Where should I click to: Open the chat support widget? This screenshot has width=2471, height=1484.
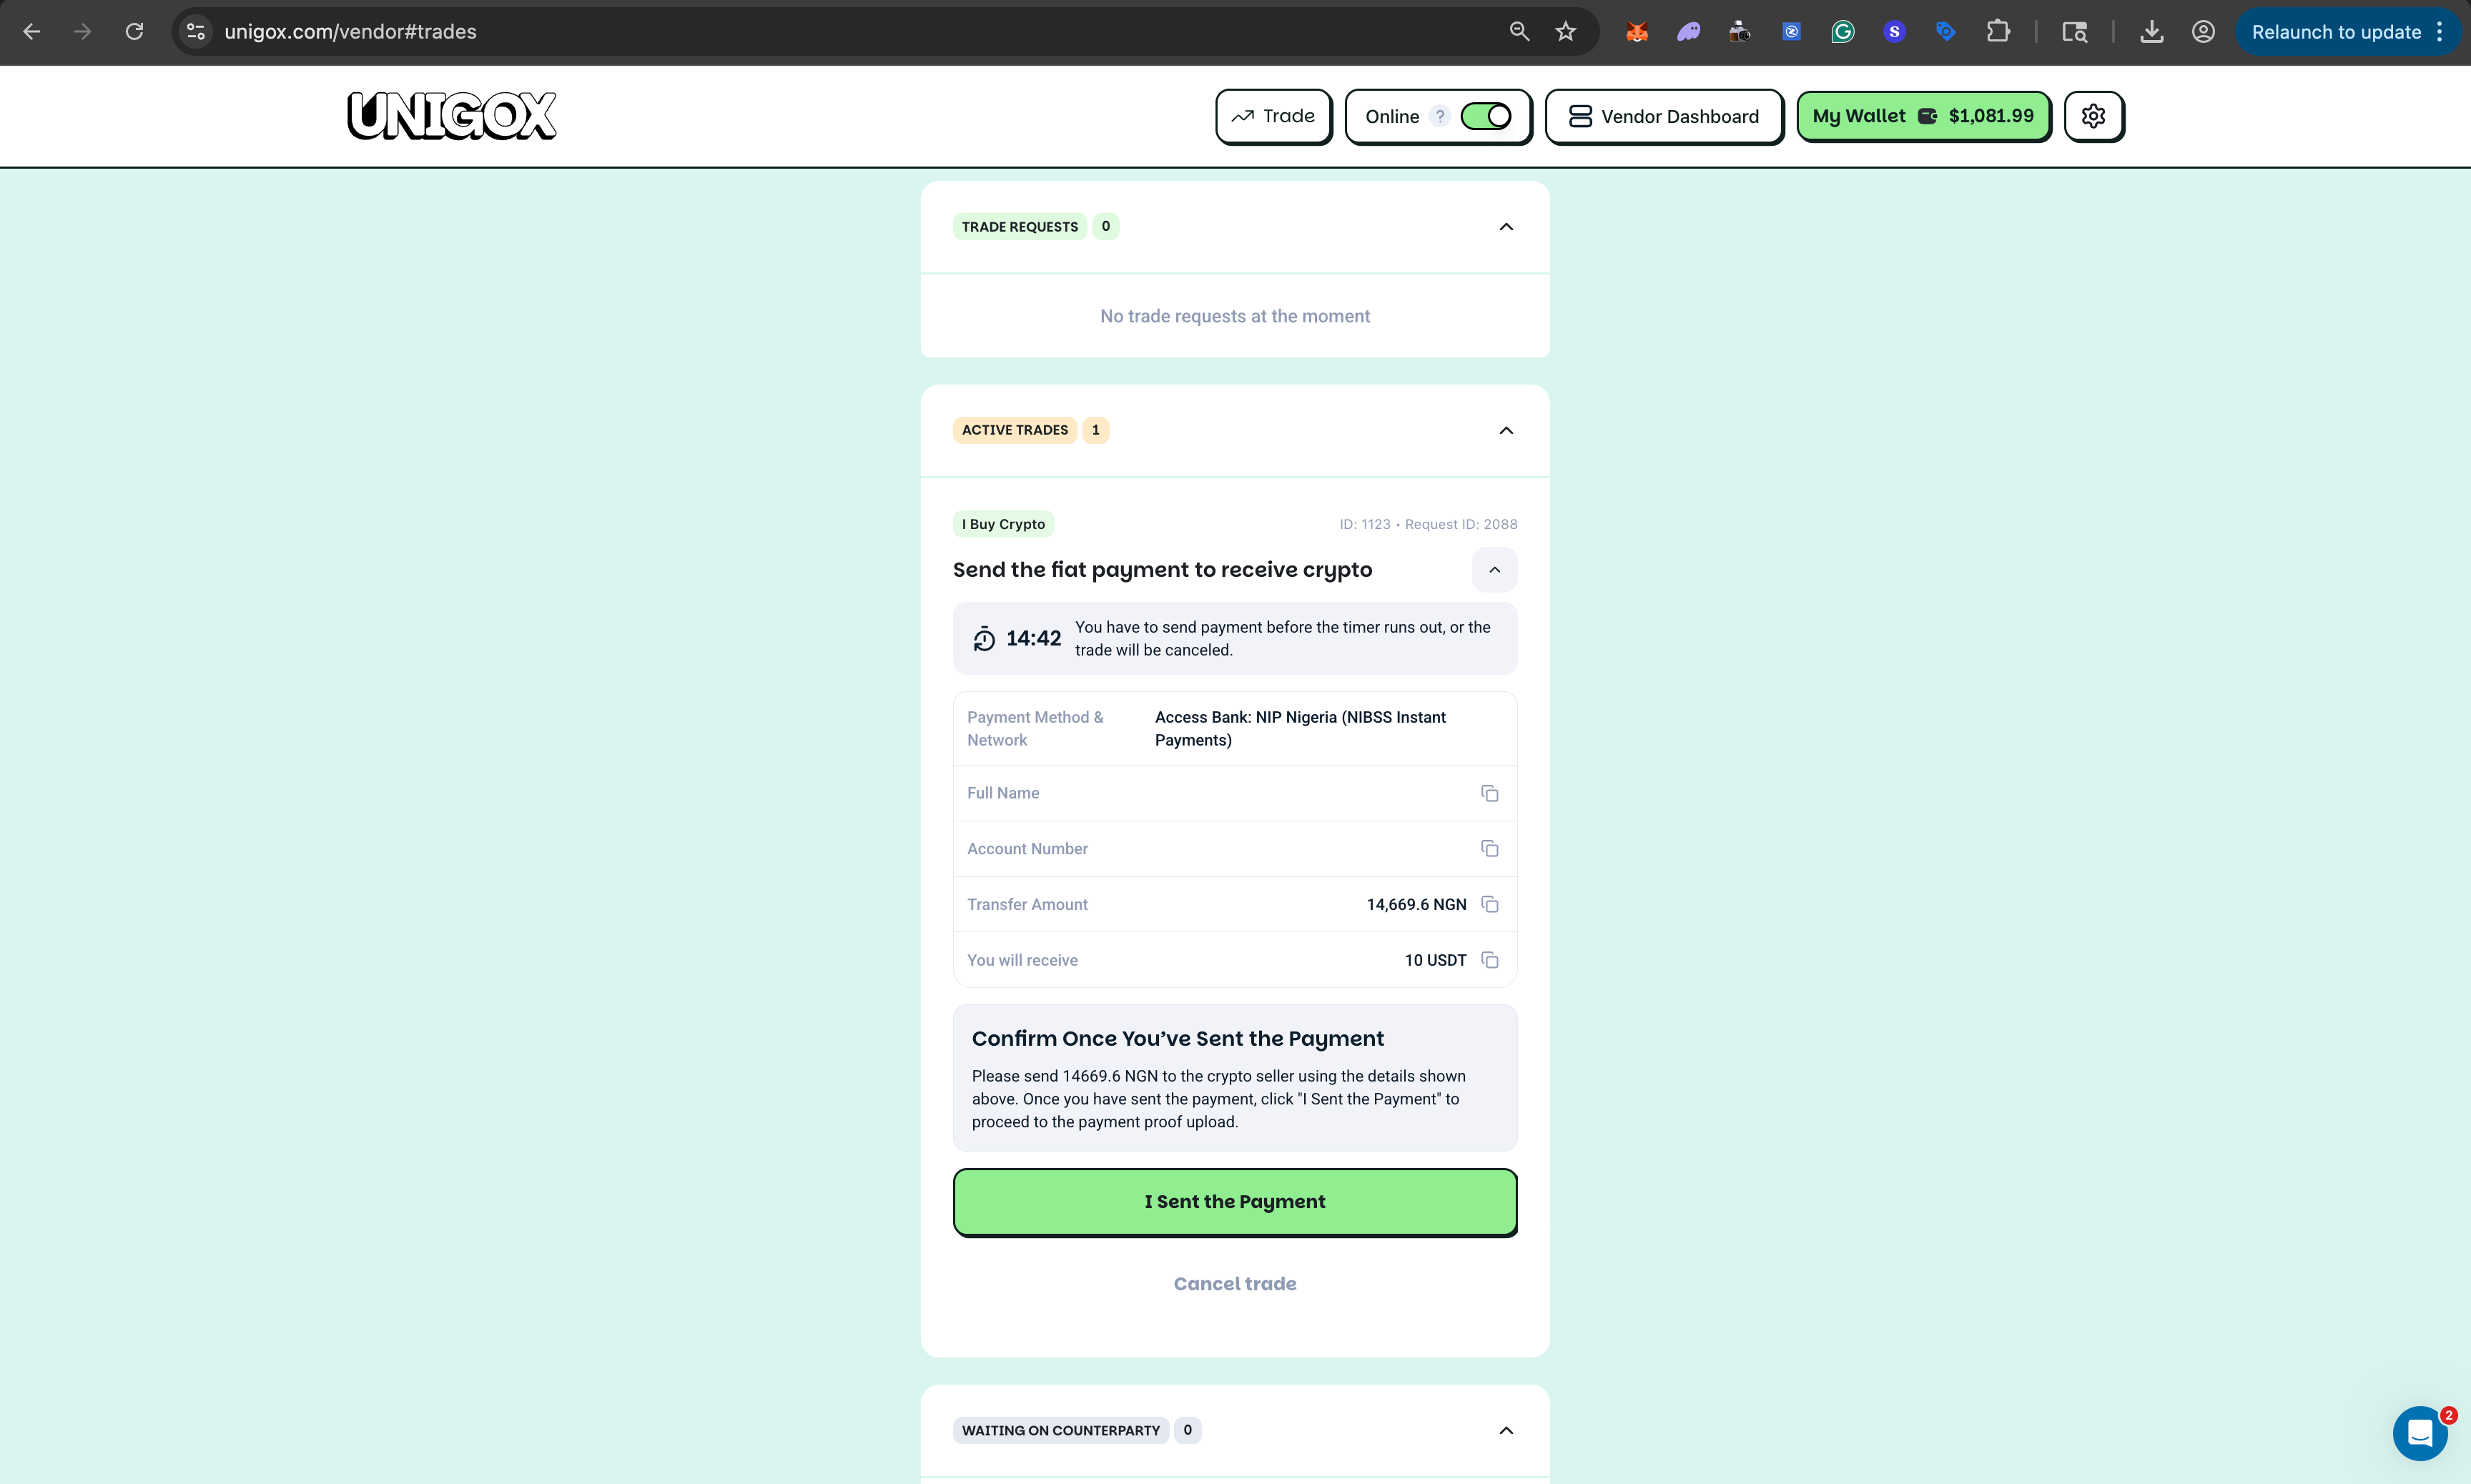pos(2420,1433)
